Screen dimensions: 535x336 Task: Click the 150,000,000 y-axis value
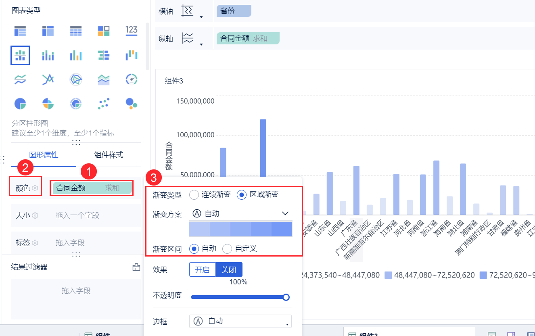195,101
